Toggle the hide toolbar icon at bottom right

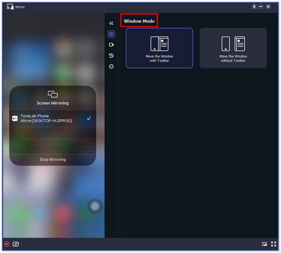pyautogui.click(x=264, y=244)
